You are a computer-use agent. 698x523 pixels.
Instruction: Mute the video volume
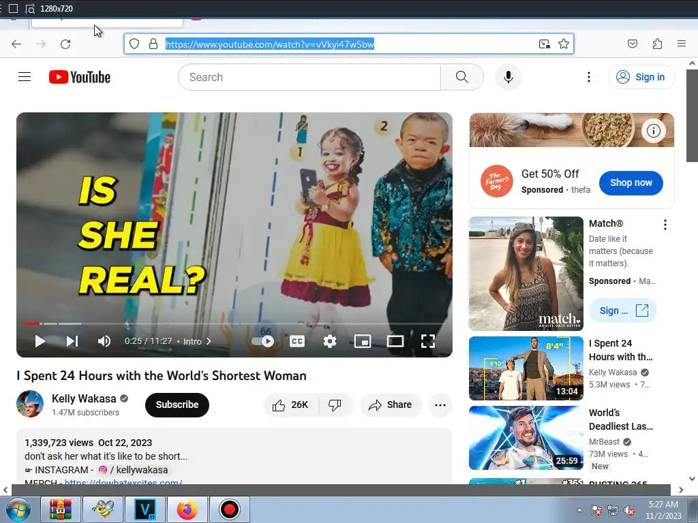point(104,341)
